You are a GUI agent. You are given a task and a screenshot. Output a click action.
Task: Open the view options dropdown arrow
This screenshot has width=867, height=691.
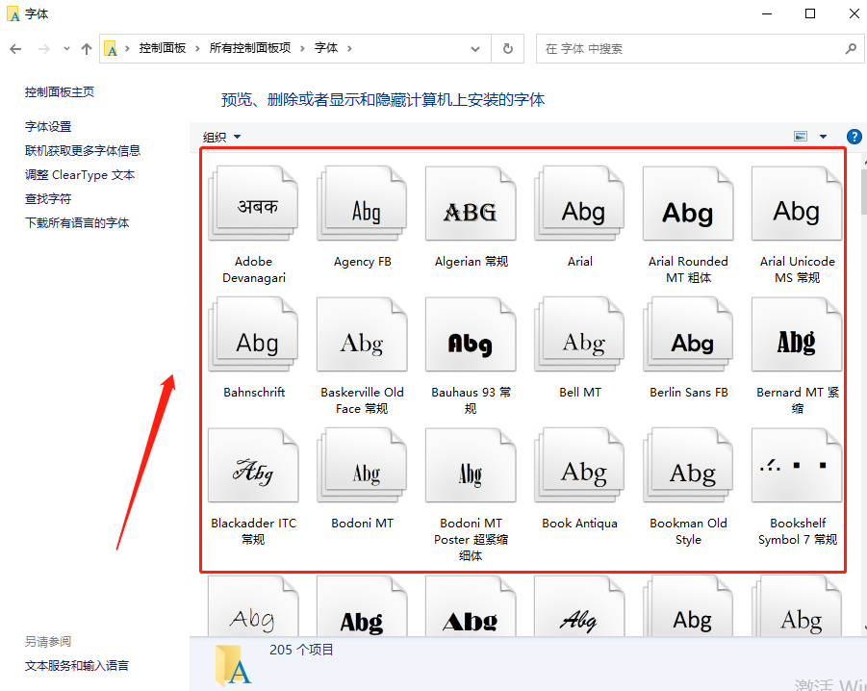[821, 136]
